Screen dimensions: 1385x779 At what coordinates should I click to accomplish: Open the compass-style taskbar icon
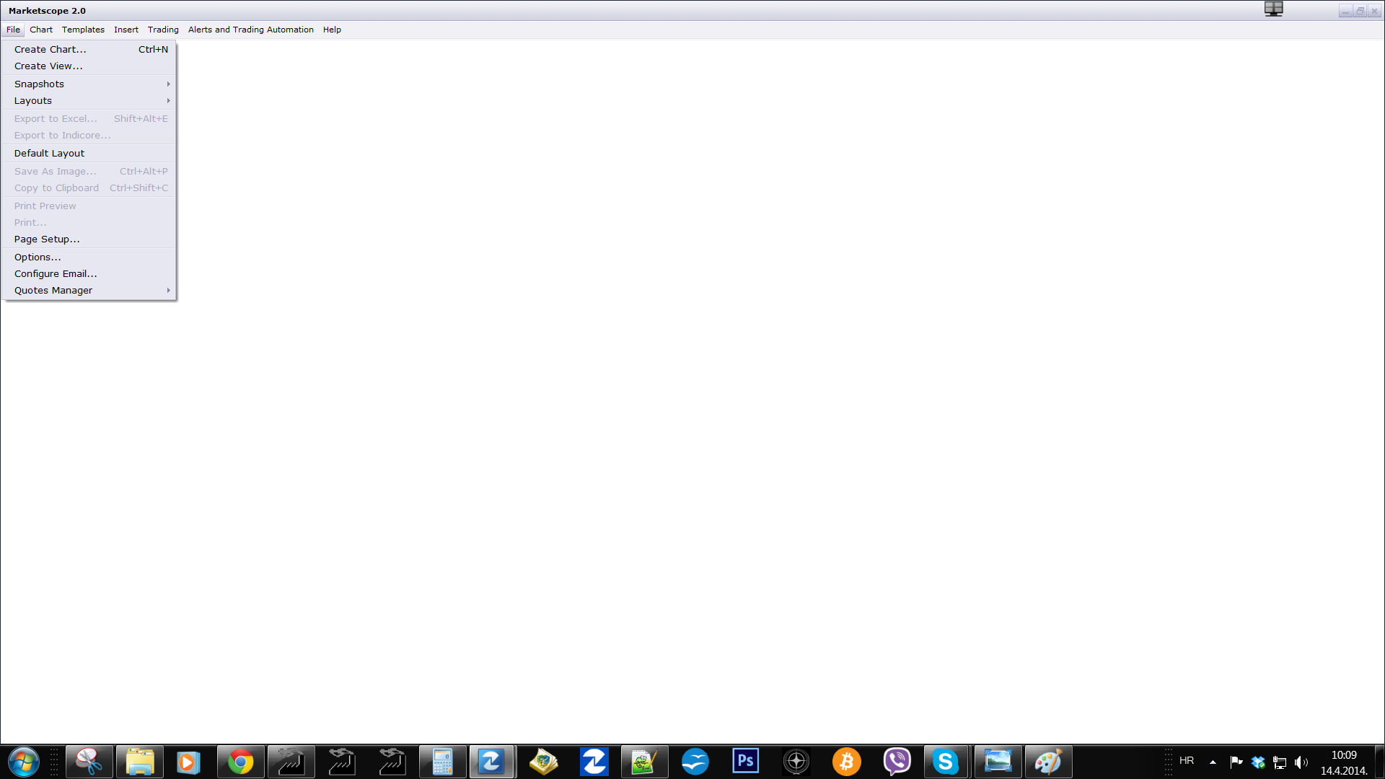pyautogui.click(x=796, y=762)
